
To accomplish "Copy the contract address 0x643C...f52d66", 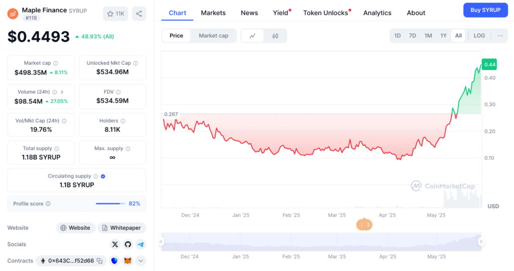I will tap(100, 261).
